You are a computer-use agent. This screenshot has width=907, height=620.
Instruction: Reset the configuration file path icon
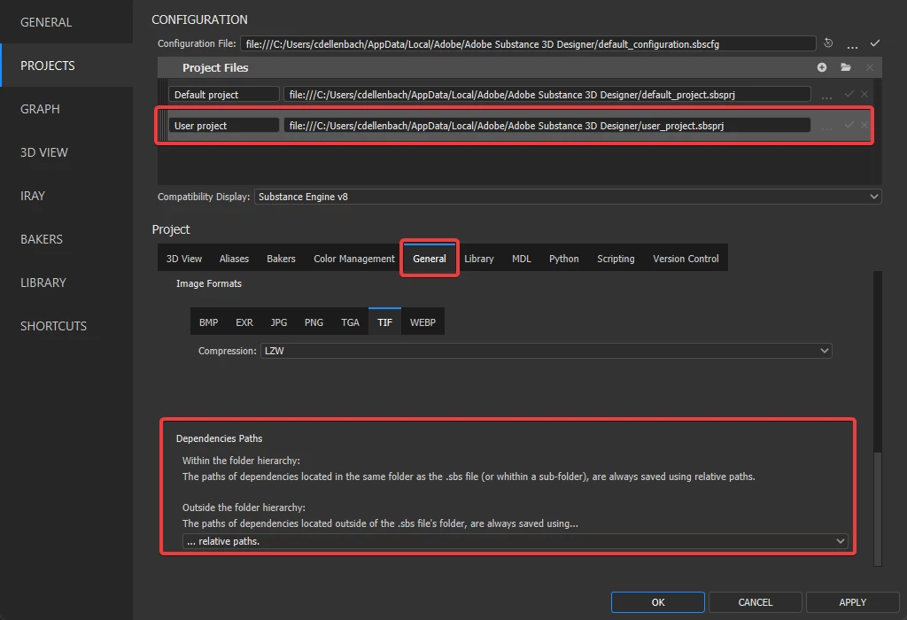828,43
